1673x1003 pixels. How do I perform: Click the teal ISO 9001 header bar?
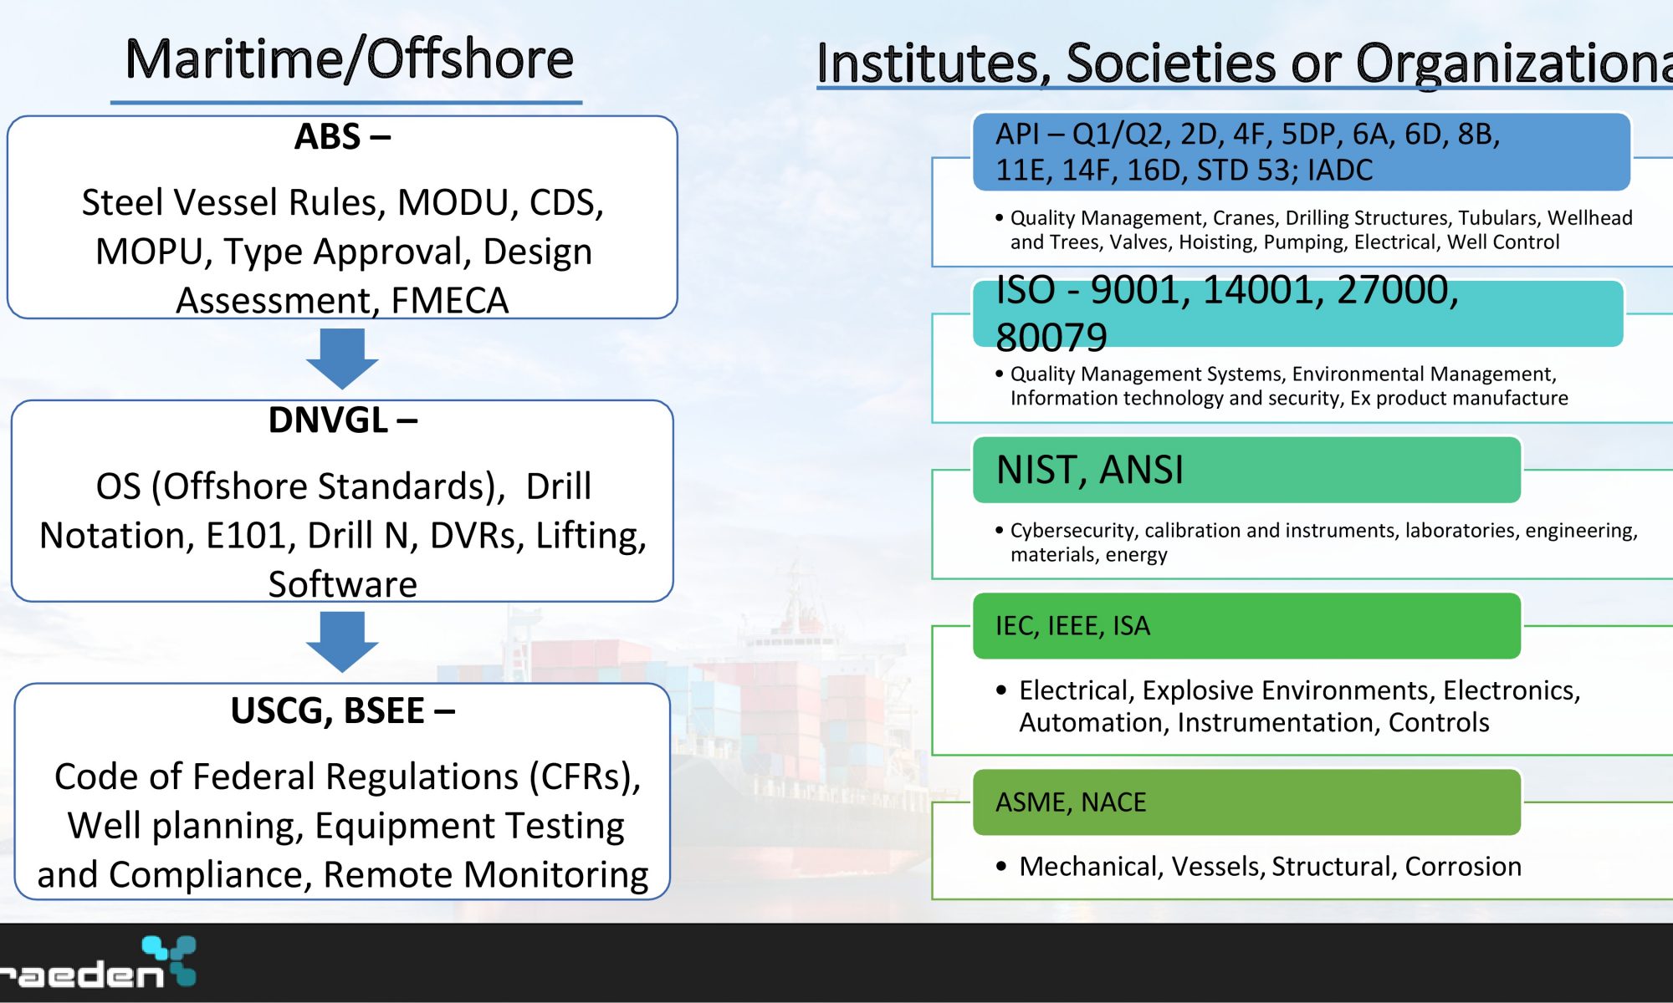(1298, 313)
